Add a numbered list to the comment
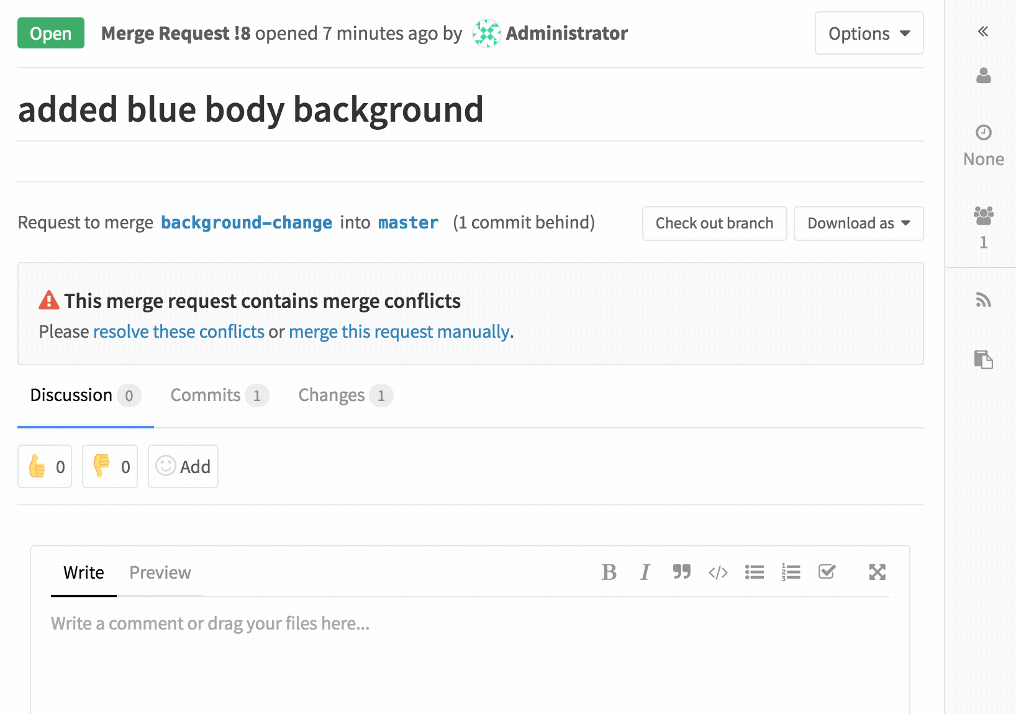Image resolution: width=1016 pixels, height=714 pixels. pyautogui.click(x=791, y=572)
